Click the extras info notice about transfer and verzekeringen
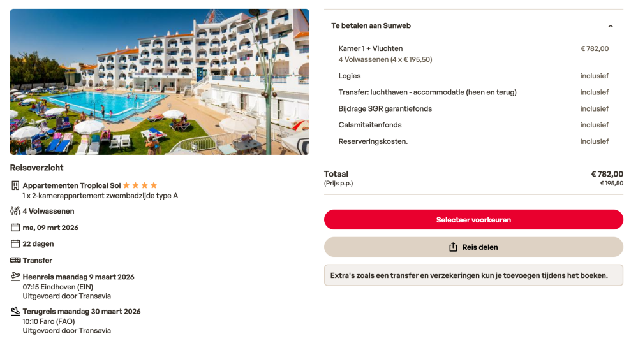Screen dimensions: 638x341 click(x=473, y=275)
